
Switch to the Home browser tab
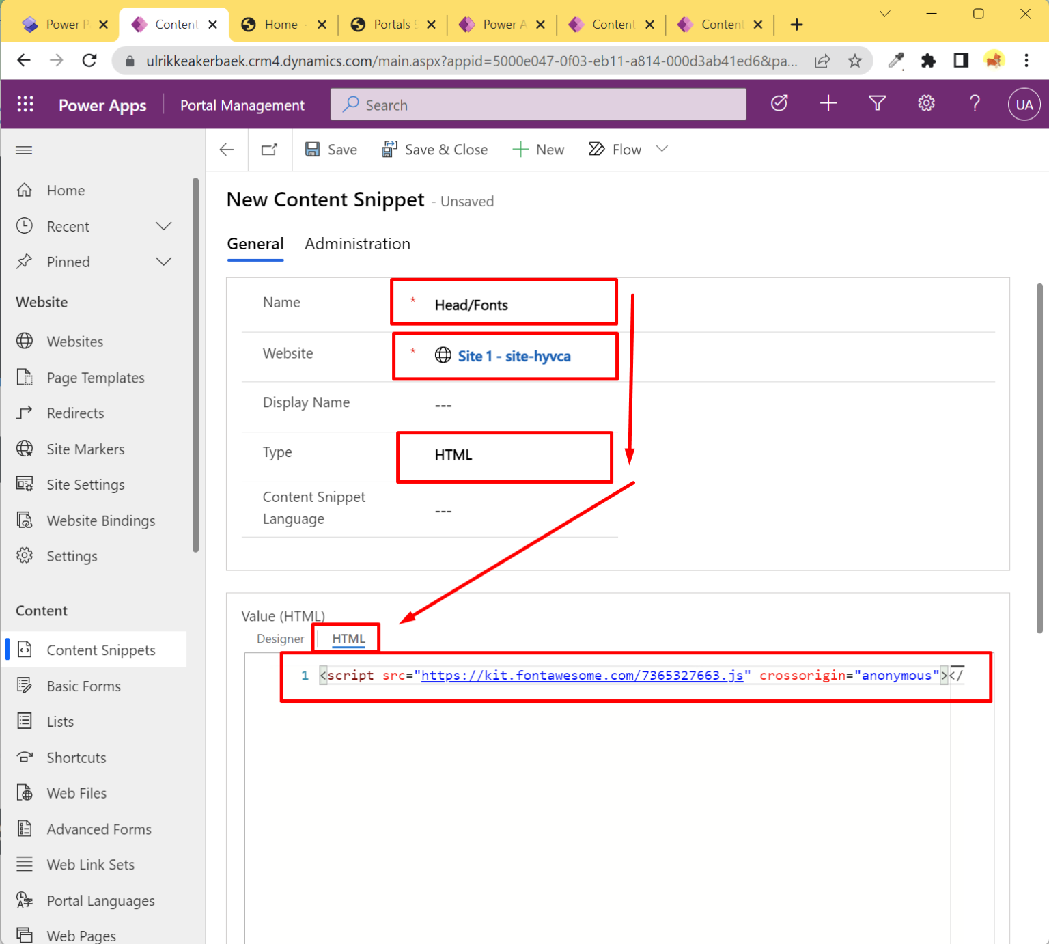[283, 25]
